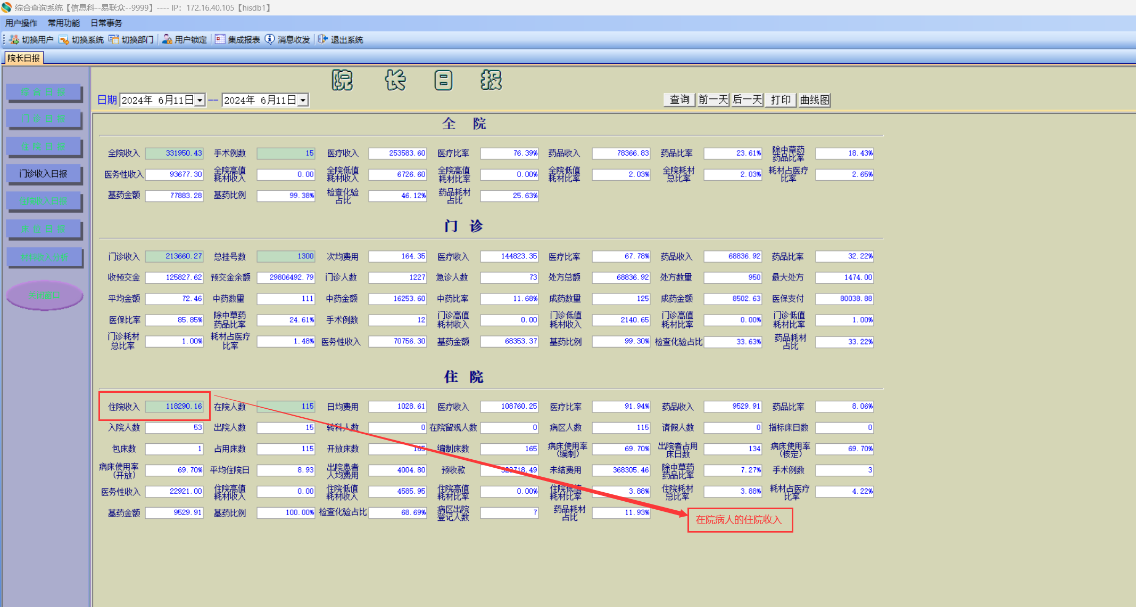Open 门诊收入日报 in left sidebar
Image resolution: width=1136 pixels, height=607 pixels.
pos(43,174)
